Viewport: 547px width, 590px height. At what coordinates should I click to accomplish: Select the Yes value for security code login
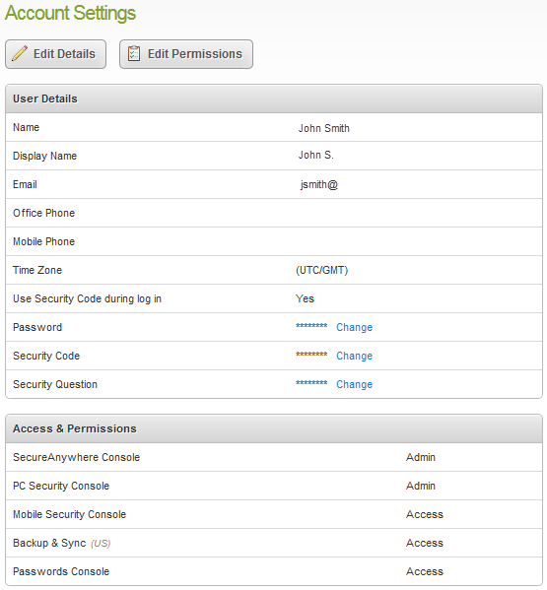point(305,298)
